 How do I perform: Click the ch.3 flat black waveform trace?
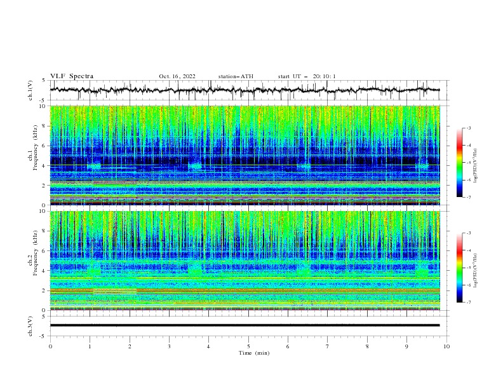pyautogui.click(x=245, y=325)
